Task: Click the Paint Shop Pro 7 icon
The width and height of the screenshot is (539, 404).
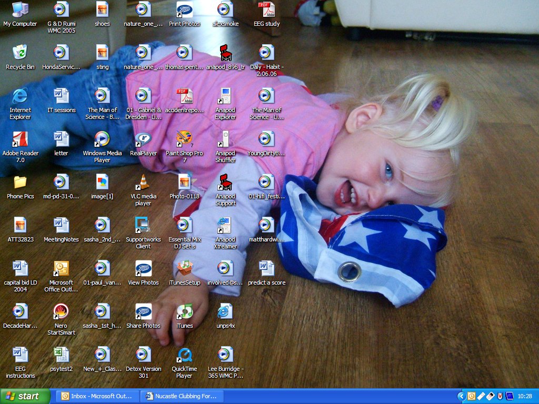Action: [x=184, y=139]
